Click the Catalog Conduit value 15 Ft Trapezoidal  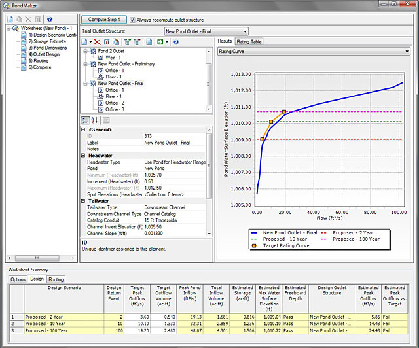(174, 220)
